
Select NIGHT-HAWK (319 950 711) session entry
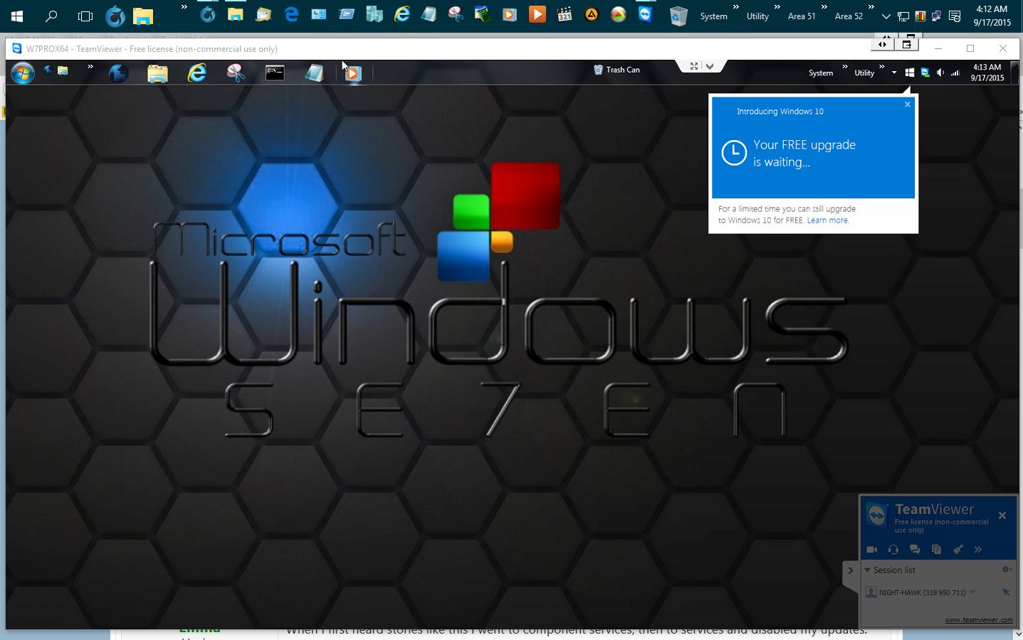click(x=923, y=592)
